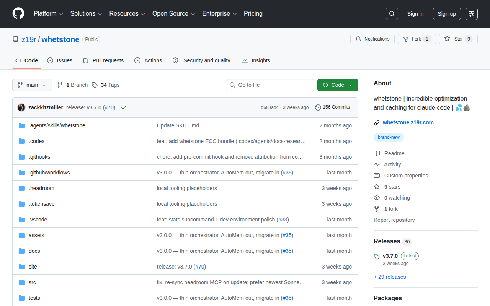
Task: Expand the Solutions menu in the header
Action: pos(86,14)
